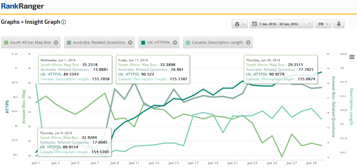Open the EN language dropdown

tap(323, 24)
